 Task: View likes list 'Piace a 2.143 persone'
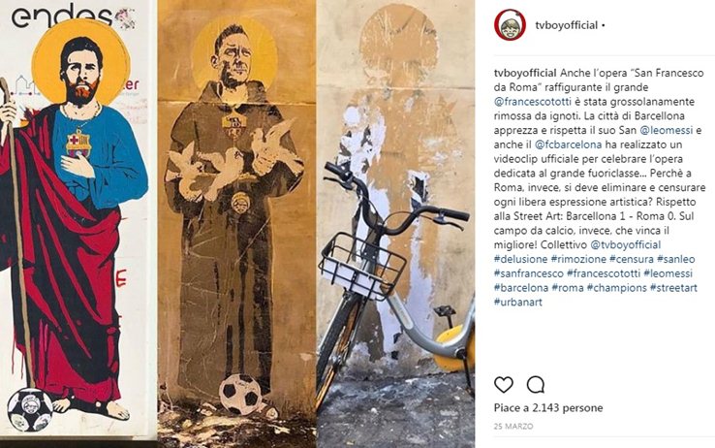[x=548, y=407]
